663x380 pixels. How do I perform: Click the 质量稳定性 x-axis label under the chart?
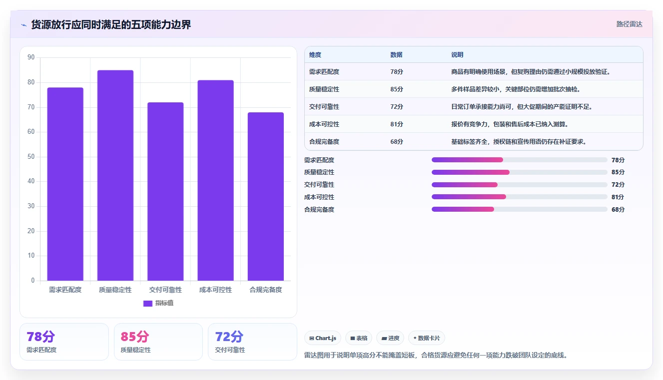pyautogui.click(x=115, y=290)
